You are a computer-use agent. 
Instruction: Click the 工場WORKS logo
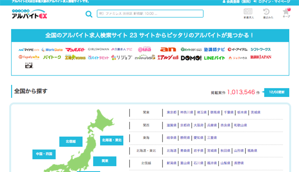tap(75, 57)
